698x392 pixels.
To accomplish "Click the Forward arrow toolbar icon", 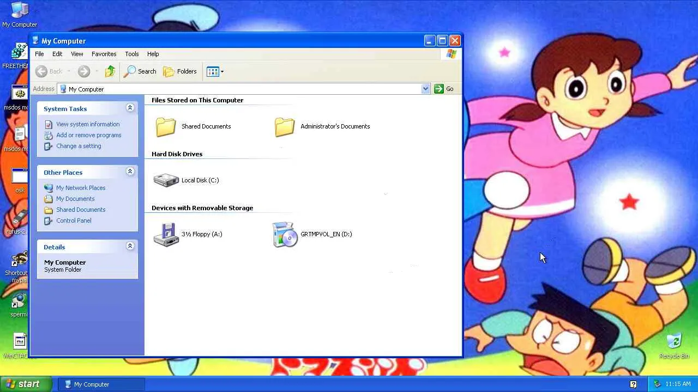I will tap(83, 71).
